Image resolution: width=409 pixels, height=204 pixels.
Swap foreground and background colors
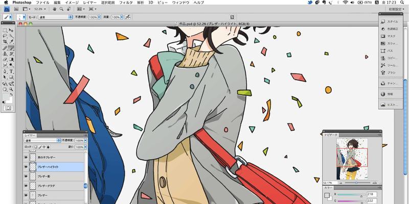(x=11, y=94)
